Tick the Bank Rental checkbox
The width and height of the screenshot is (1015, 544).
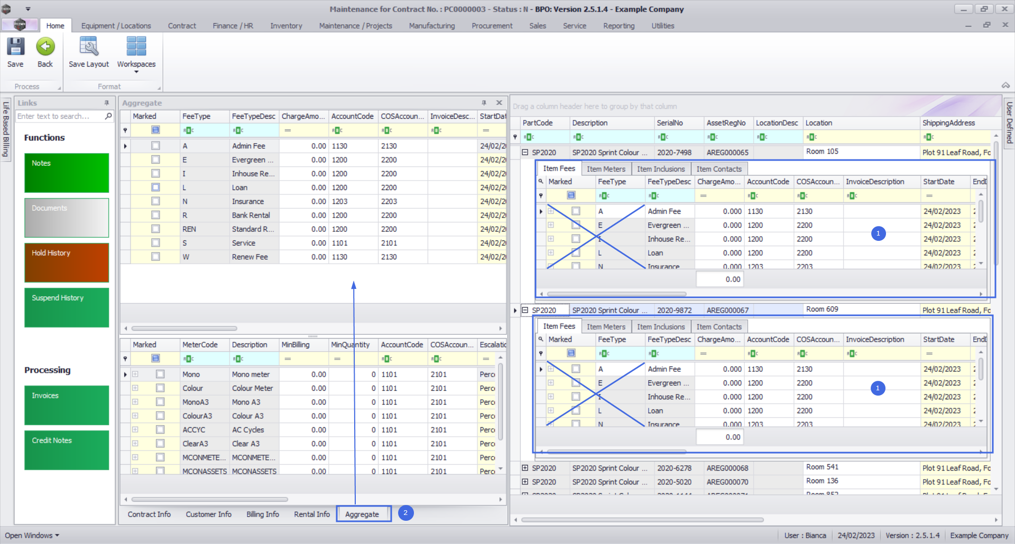click(x=155, y=215)
